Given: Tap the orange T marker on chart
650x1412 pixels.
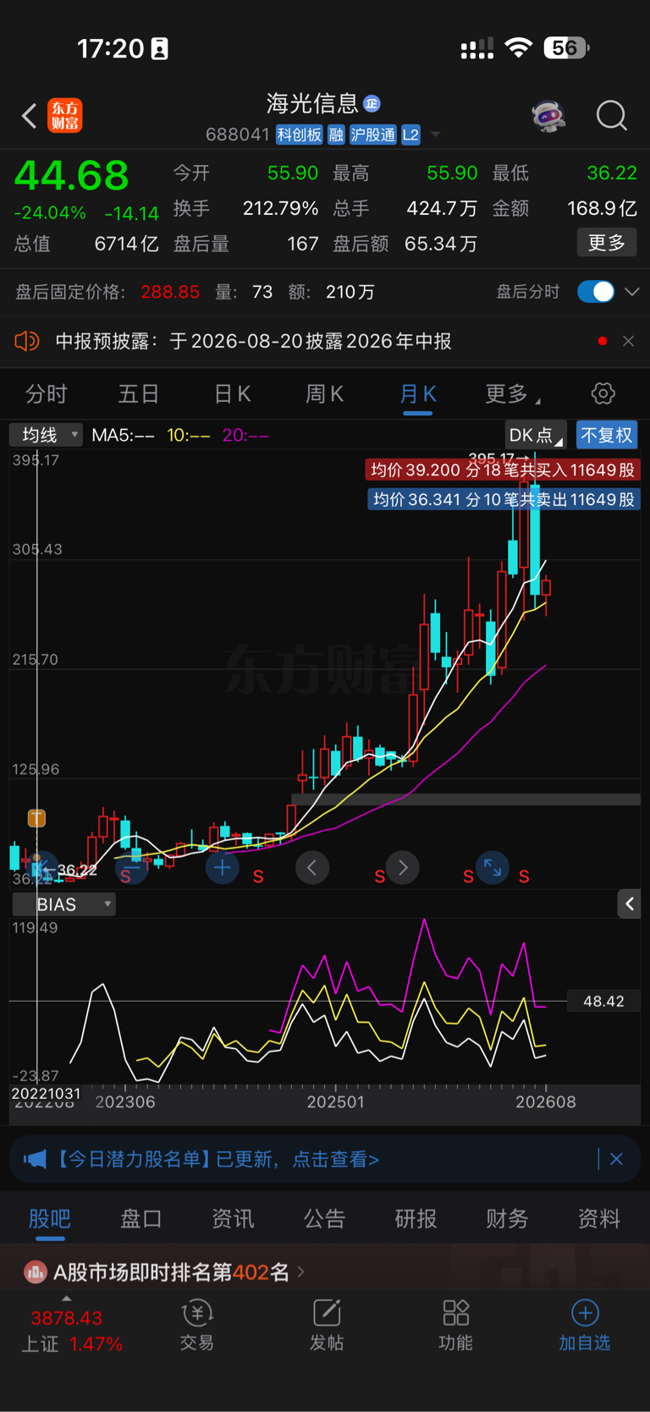Looking at the screenshot, I should click(x=36, y=818).
